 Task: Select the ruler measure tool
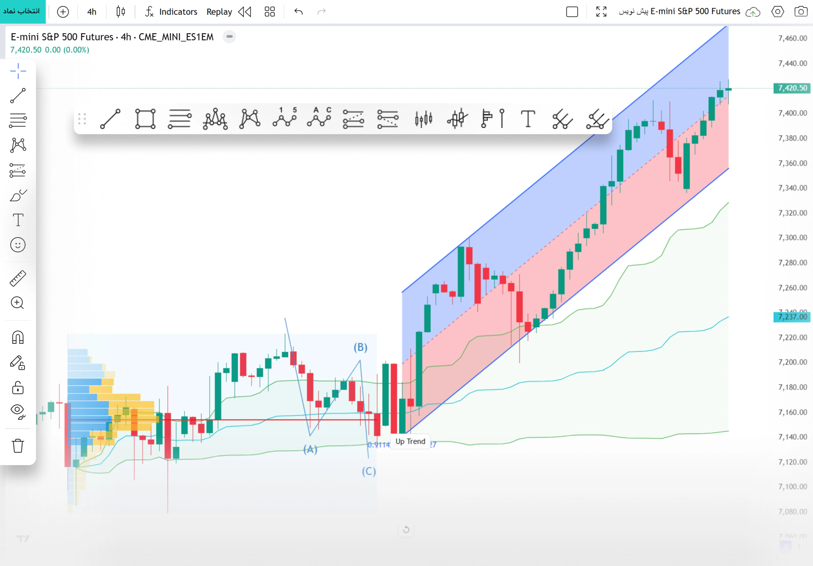click(18, 278)
